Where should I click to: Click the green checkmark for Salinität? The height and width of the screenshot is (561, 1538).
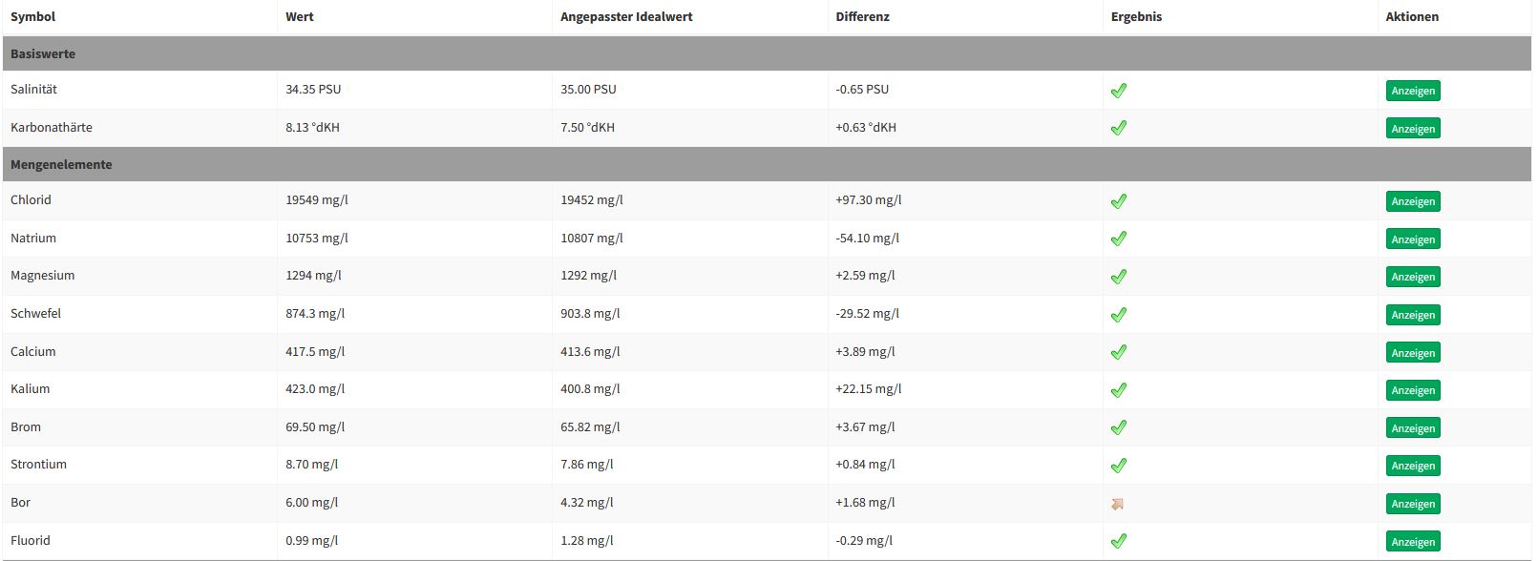click(x=1119, y=91)
